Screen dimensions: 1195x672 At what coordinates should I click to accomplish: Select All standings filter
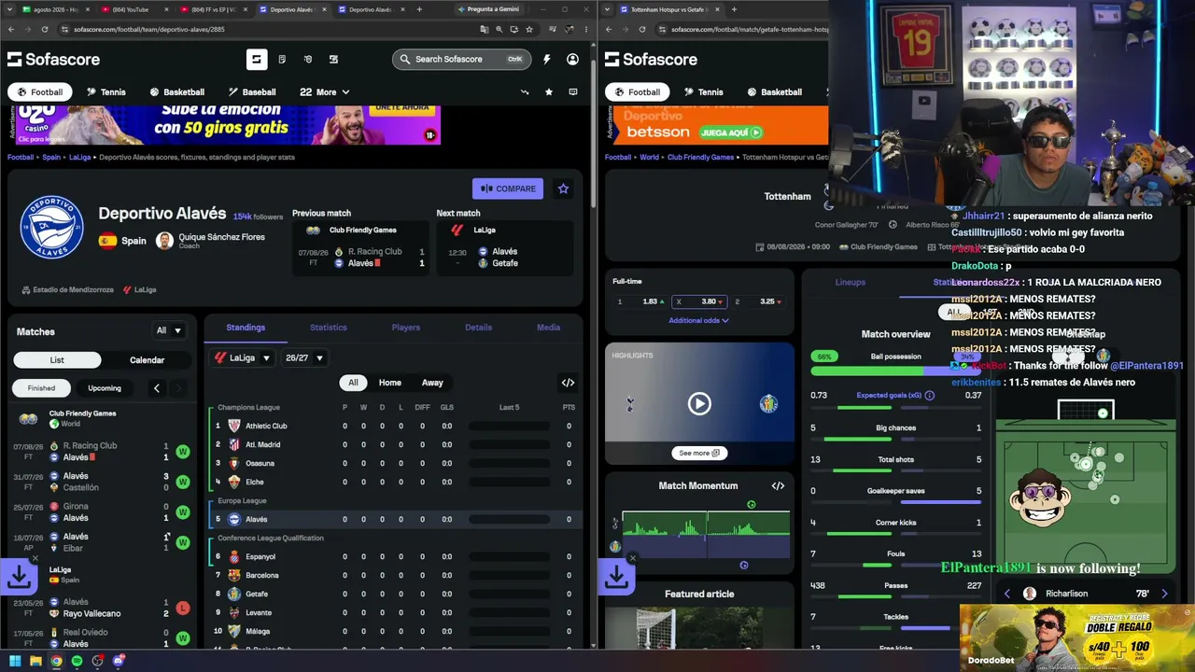[x=353, y=383]
